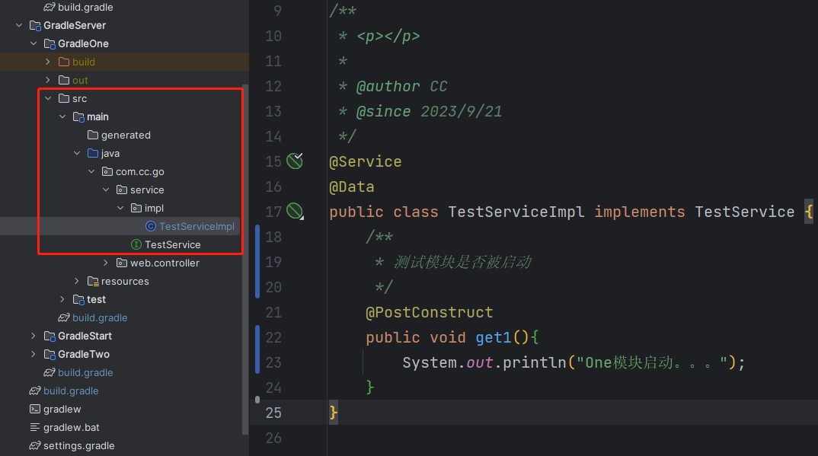818x456 pixels.
Task: Expand the GradleTwo module
Action: click(34, 355)
